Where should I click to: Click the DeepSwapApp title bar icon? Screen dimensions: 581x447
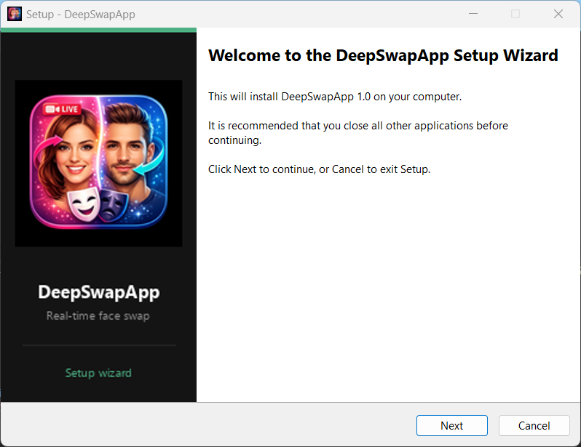pyautogui.click(x=15, y=14)
